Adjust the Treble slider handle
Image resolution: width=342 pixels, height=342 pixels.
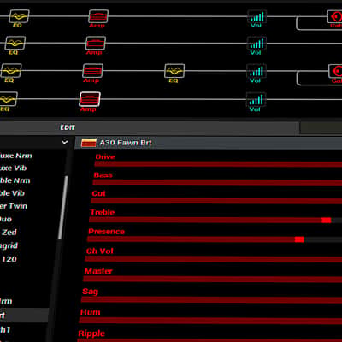click(327, 220)
